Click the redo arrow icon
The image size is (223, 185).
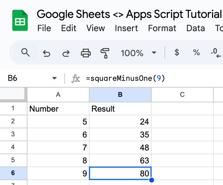point(66,53)
